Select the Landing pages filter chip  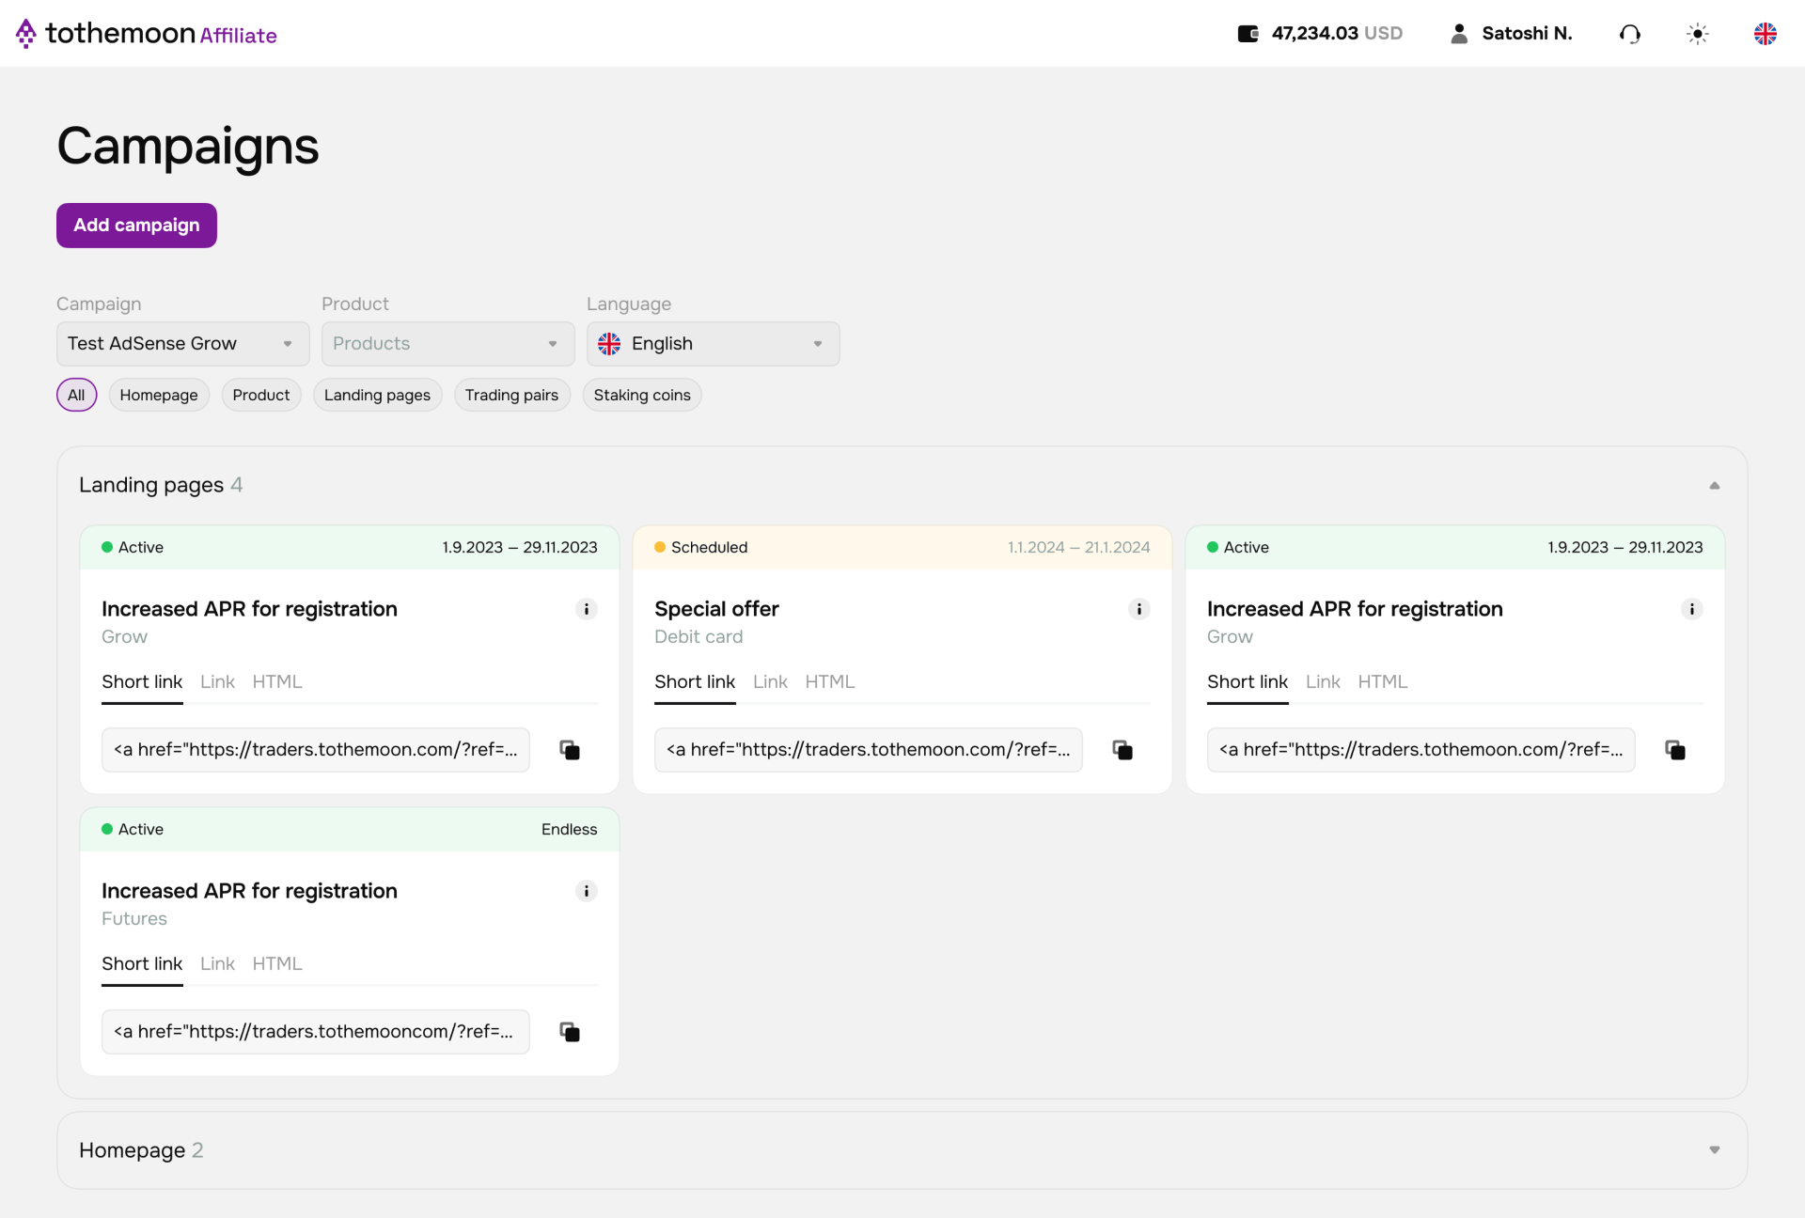tap(377, 395)
